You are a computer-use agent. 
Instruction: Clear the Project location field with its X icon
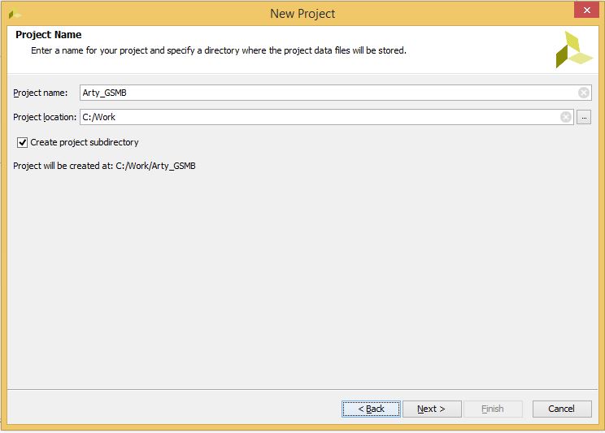pos(566,117)
